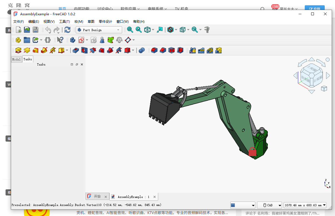
Task: Apply the Fillet tool
Action: click(x=154, y=50)
